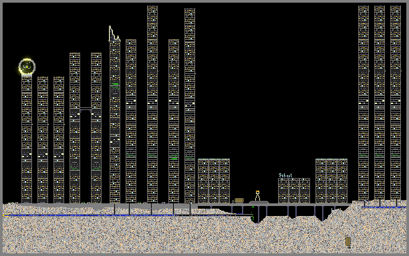Select the blue water channel under right towers
Image resolution: width=409 pixels, height=256 pixels.
click(384, 207)
